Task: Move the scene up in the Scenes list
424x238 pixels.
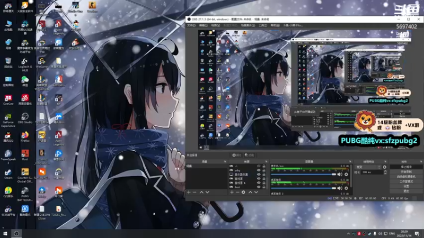Action: point(201,192)
